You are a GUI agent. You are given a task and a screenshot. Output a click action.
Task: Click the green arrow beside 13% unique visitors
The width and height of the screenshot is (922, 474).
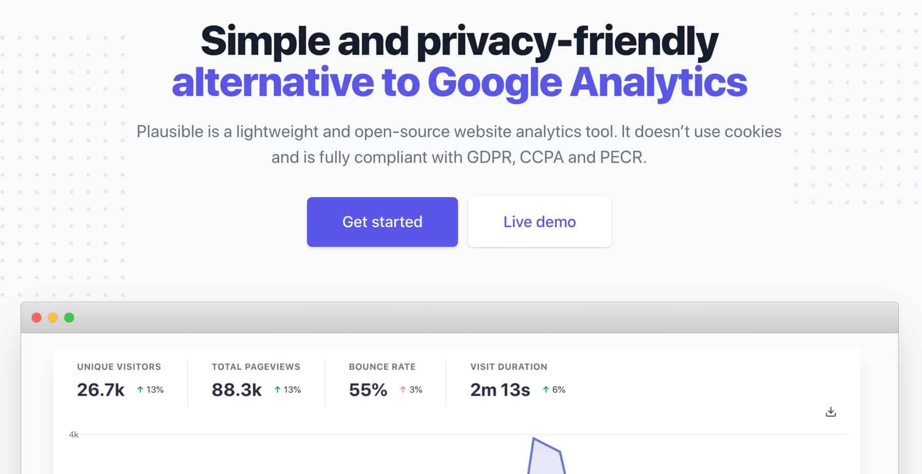tap(140, 389)
